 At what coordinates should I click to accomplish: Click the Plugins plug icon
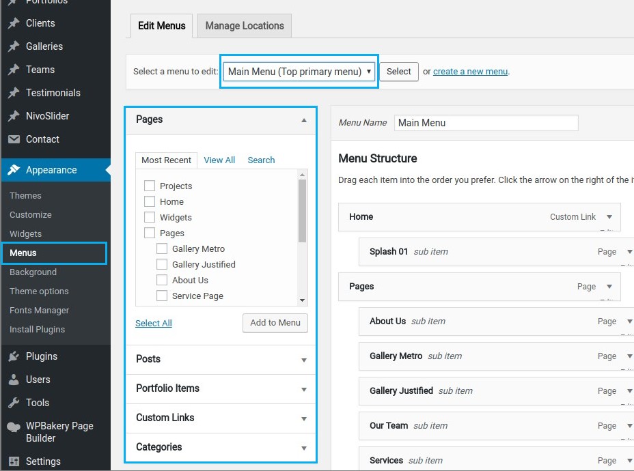coord(14,356)
